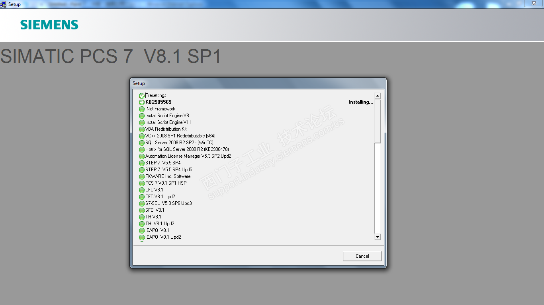Select the status icon beside STEP 7 V5.5 SP4
544x305 pixels.
(x=142, y=163)
